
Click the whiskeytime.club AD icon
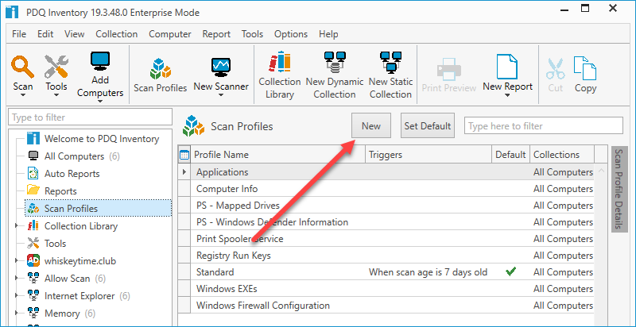(x=33, y=260)
